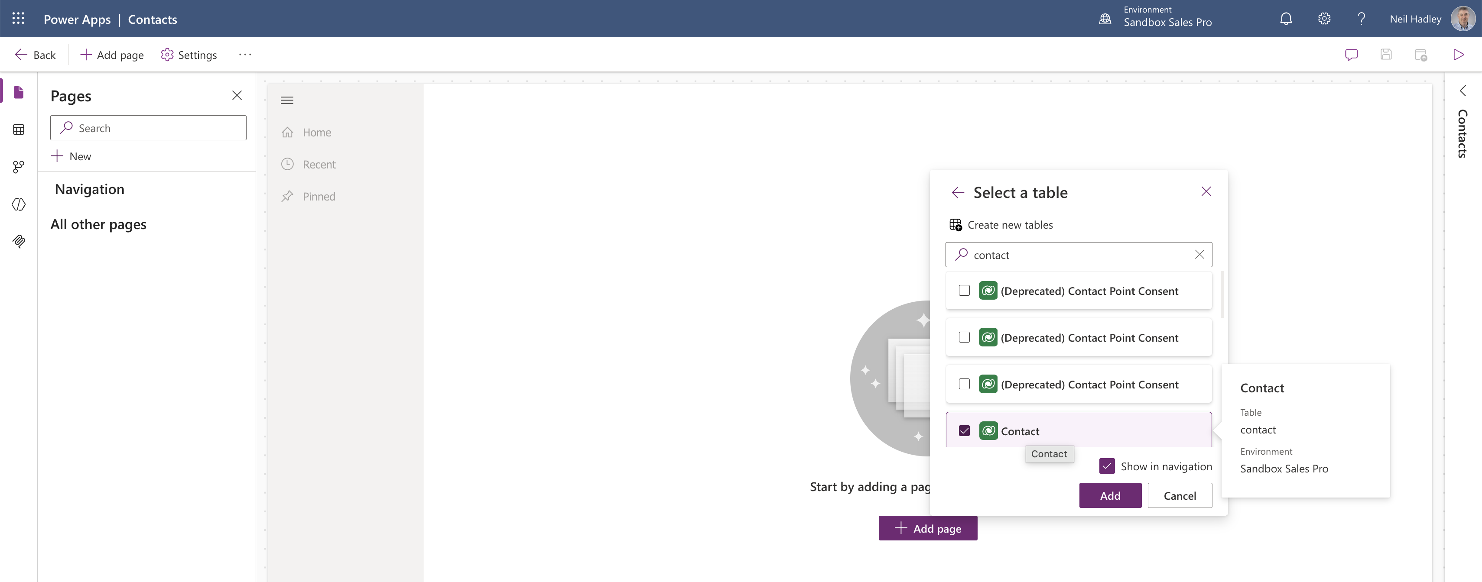This screenshot has width=1482, height=582.
Task: Clear the table search text
Action: [1199, 255]
